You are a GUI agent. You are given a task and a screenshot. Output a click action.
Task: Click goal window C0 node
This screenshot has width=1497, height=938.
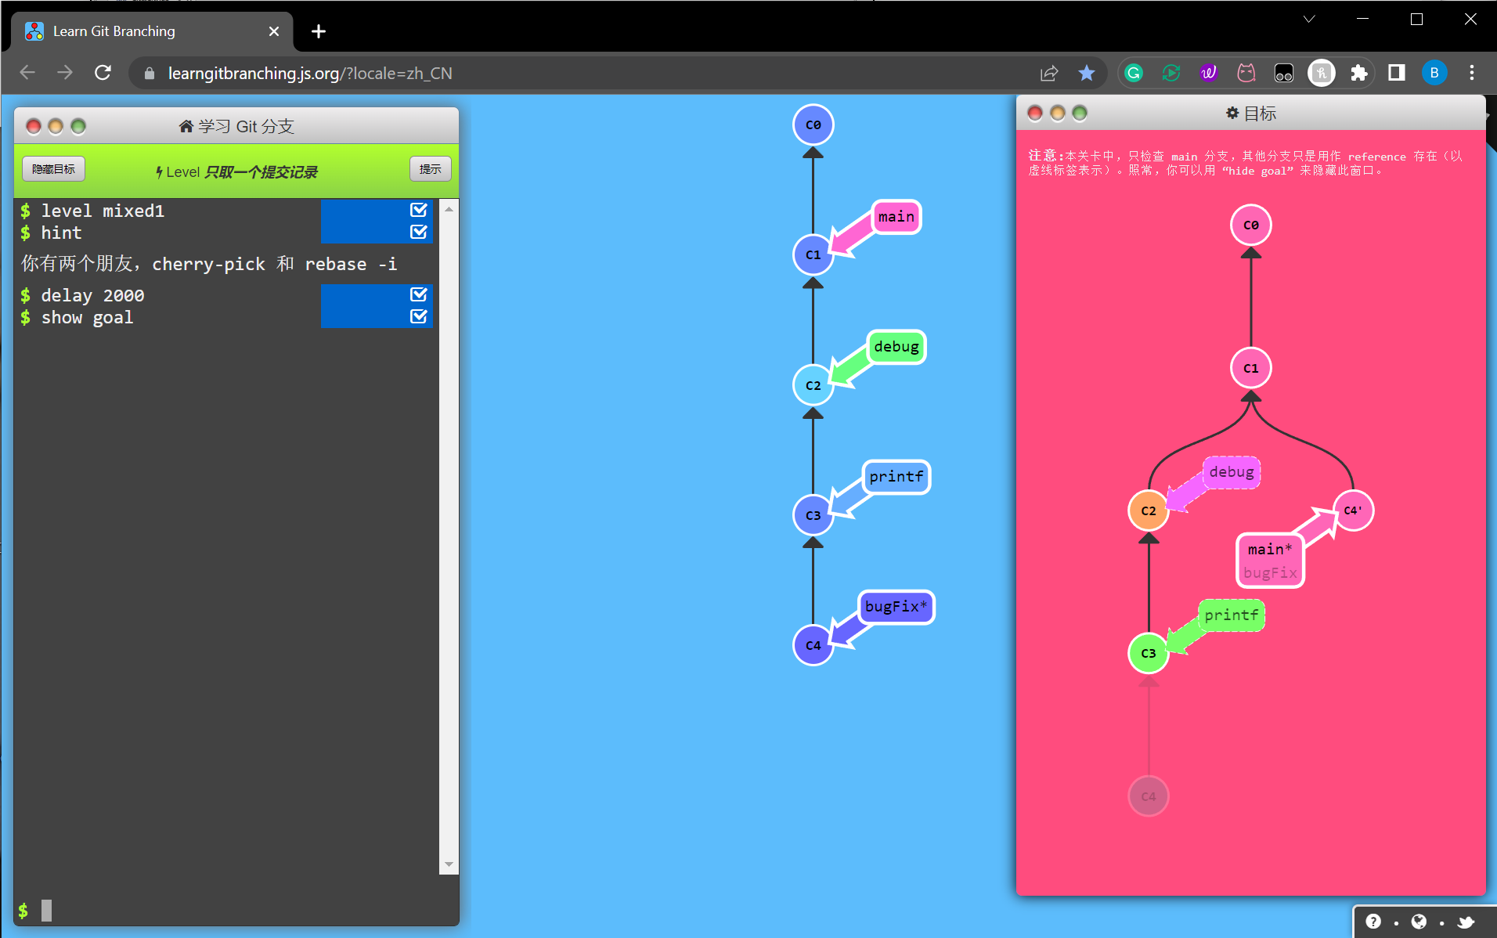pos(1250,225)
